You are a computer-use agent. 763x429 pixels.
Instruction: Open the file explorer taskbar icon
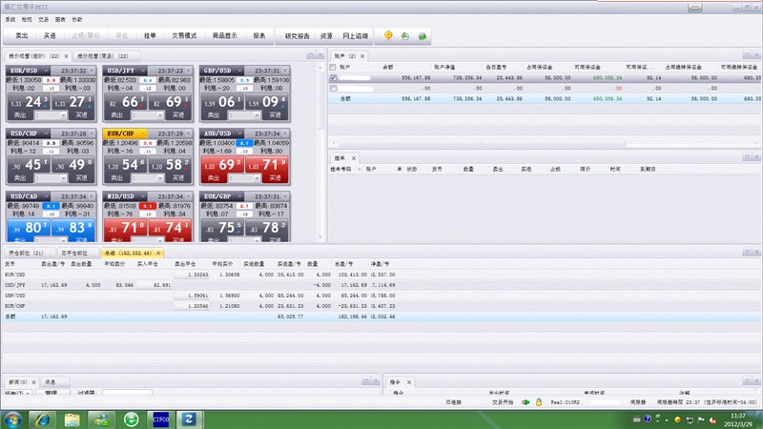click(x=72, y=418)
